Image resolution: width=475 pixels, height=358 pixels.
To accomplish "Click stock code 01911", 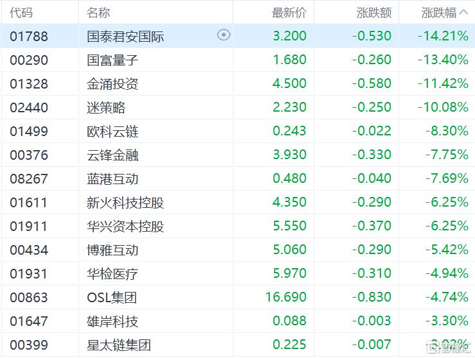I will 29,226.
